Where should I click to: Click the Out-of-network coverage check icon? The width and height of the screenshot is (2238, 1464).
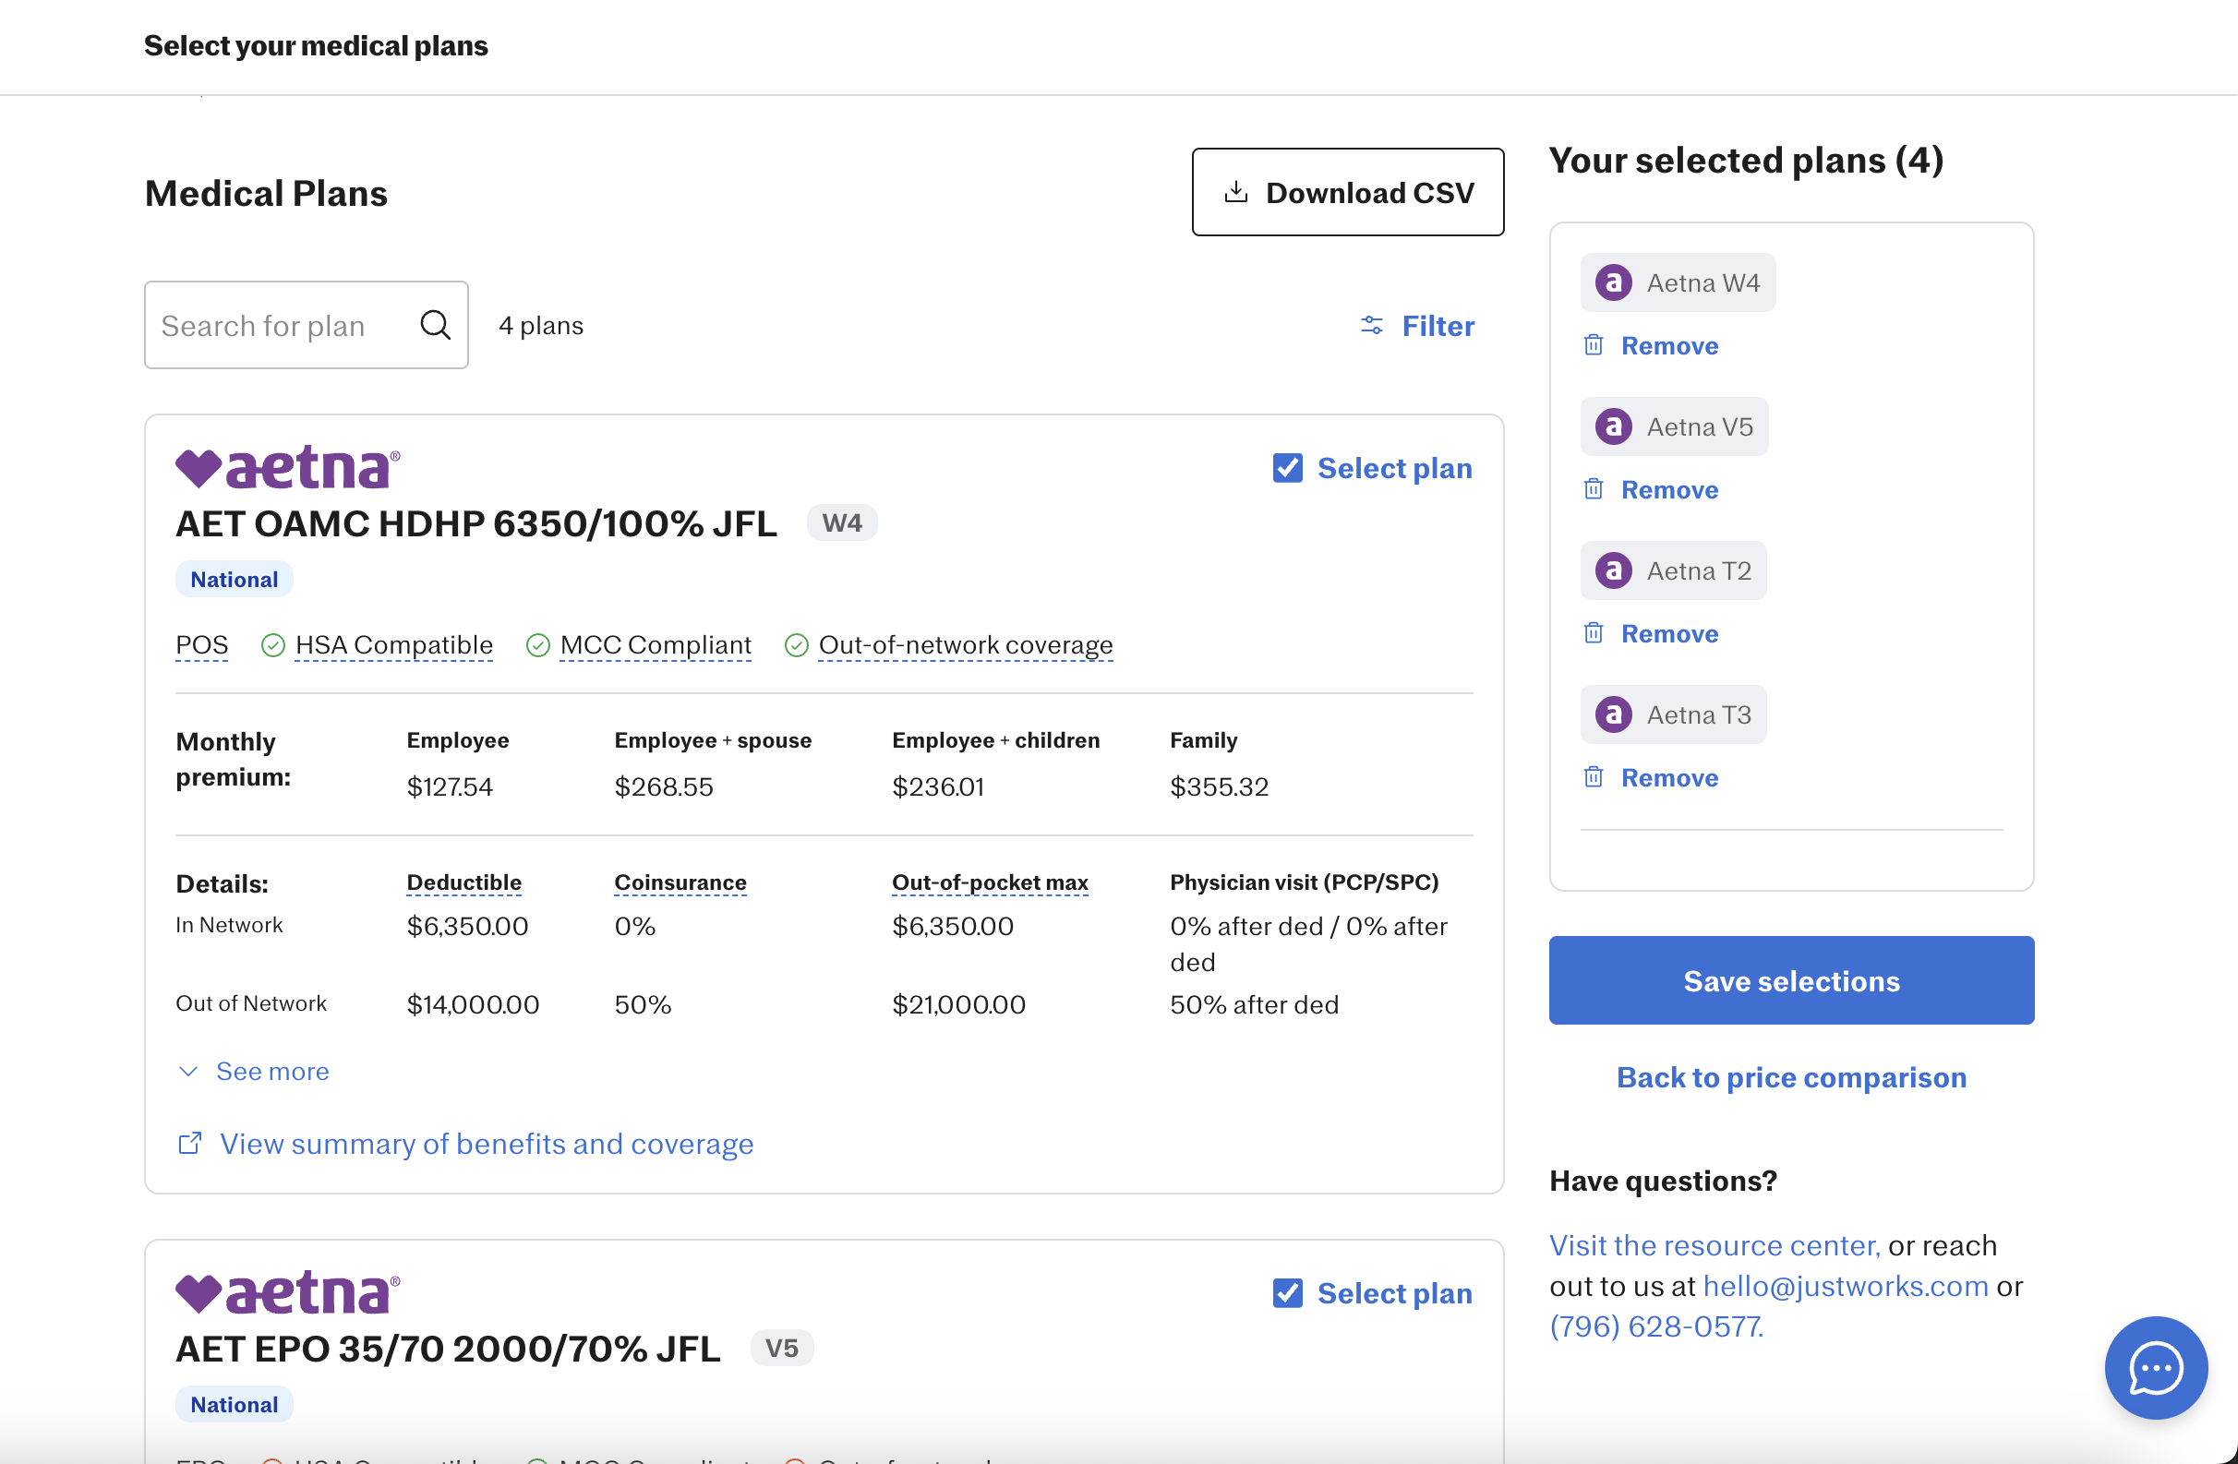[x=797, y=645]
